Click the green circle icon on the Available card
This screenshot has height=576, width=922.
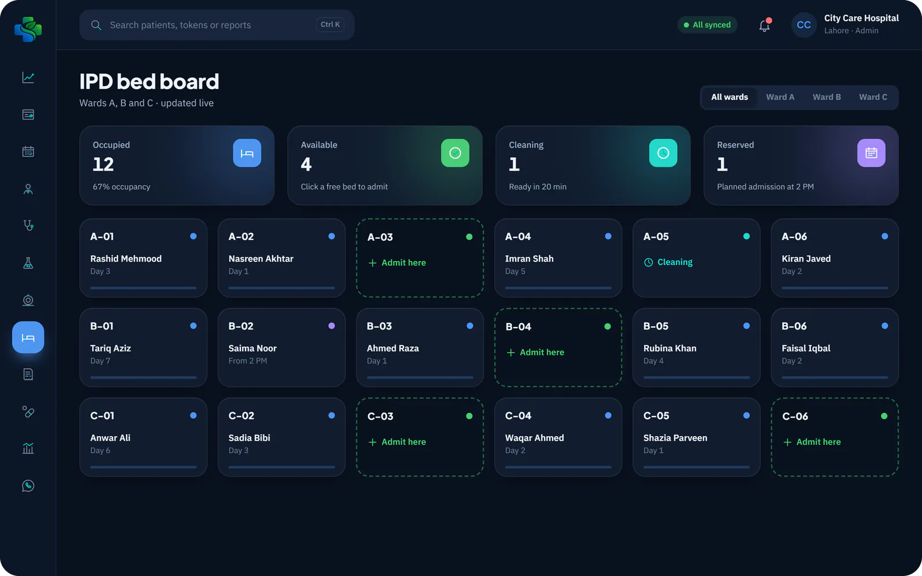tap(455, 153)
